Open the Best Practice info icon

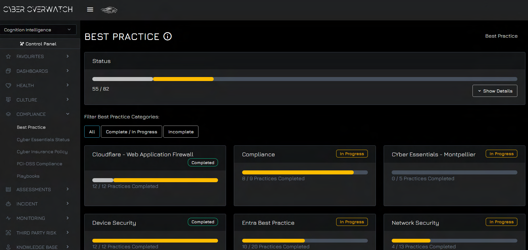[167, 36]
